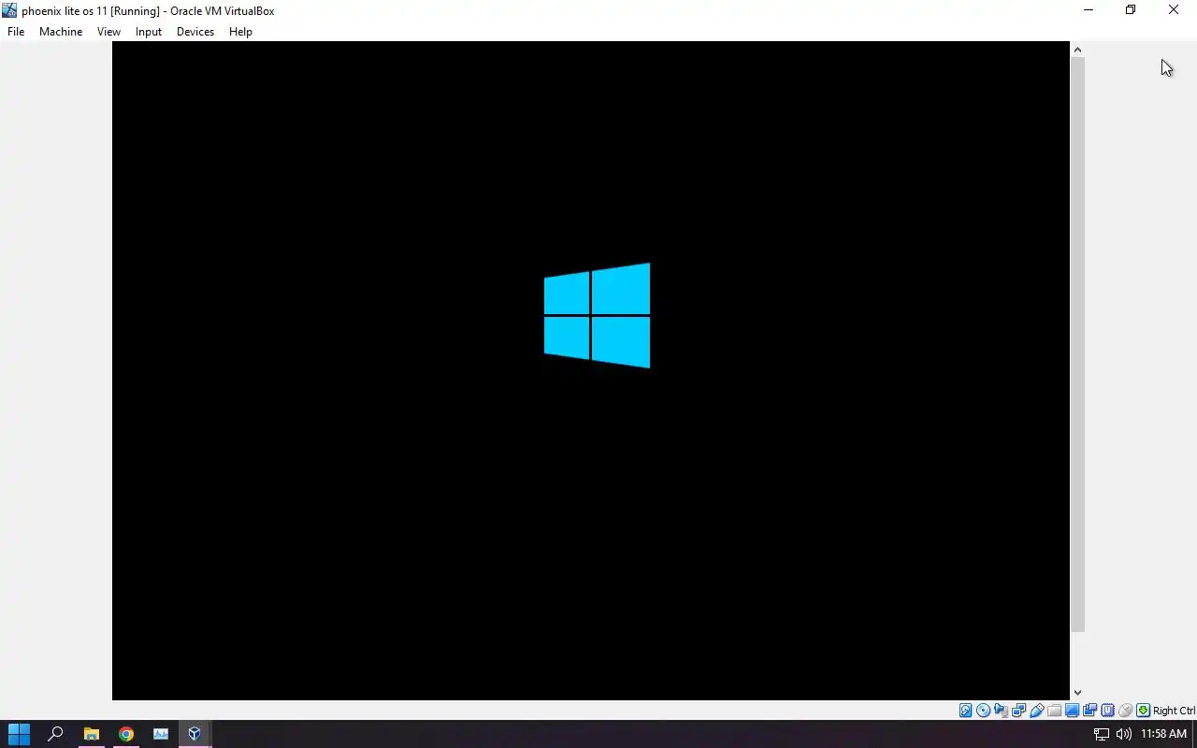Click the CPU processor status icon
This screenshot has width=1197, height=748.
(1107, 711)
